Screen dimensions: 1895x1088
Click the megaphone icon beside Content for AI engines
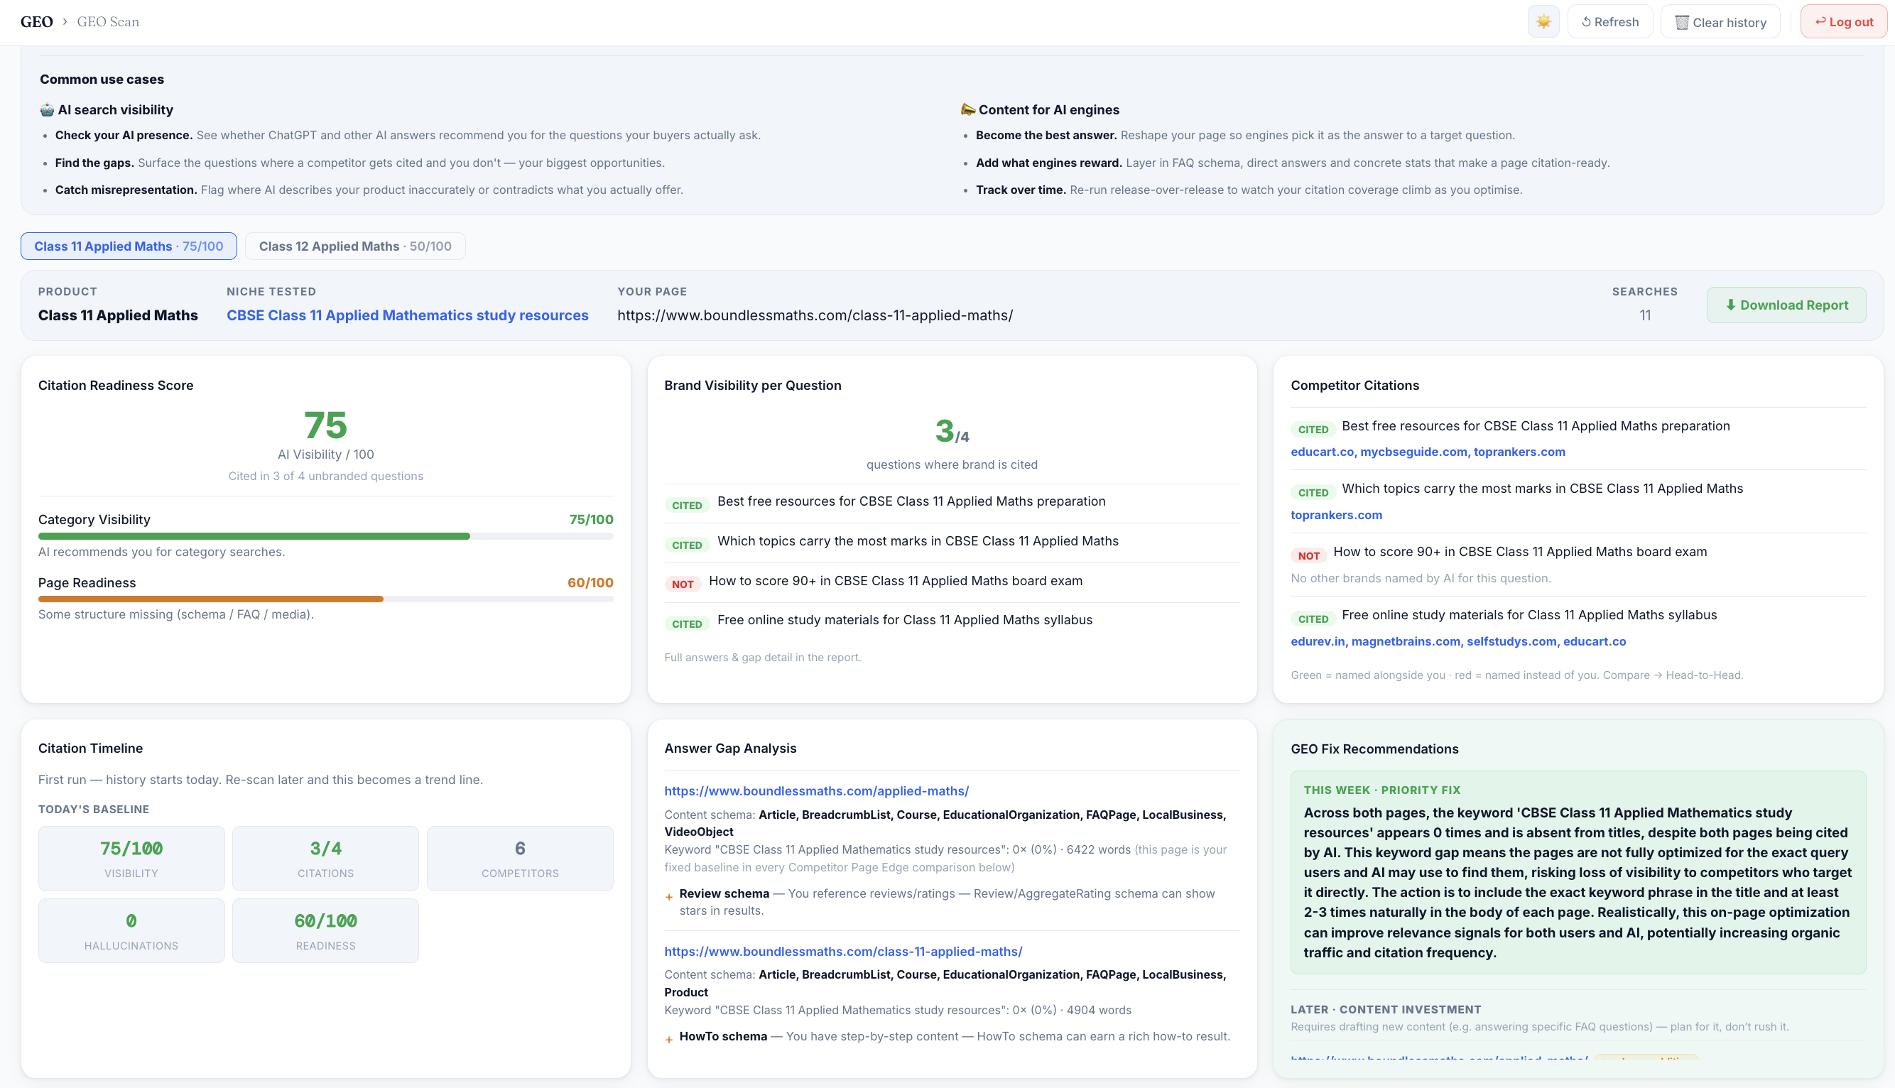pos(967,110)
